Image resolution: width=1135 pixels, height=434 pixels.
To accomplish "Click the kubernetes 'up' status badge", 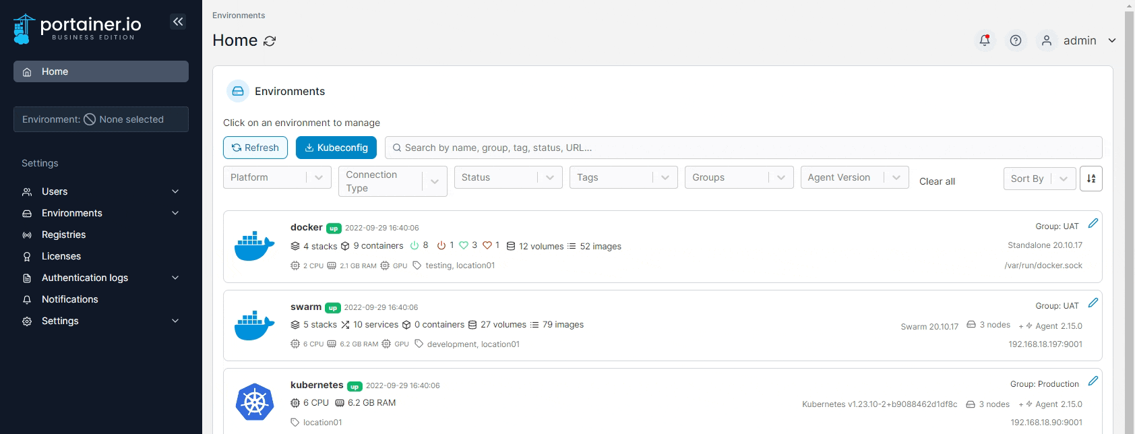I will [355, 386].
